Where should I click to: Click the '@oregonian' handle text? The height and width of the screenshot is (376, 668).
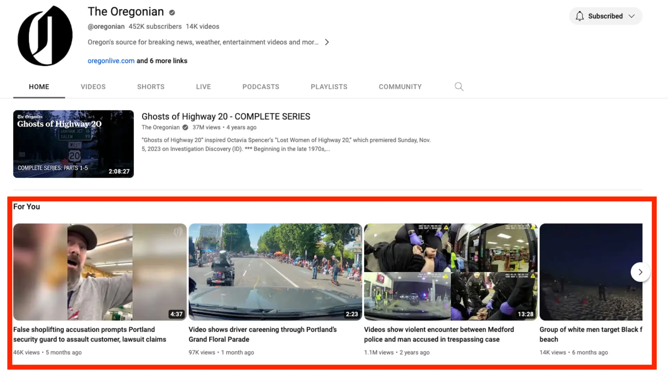[x=106, y=26]
